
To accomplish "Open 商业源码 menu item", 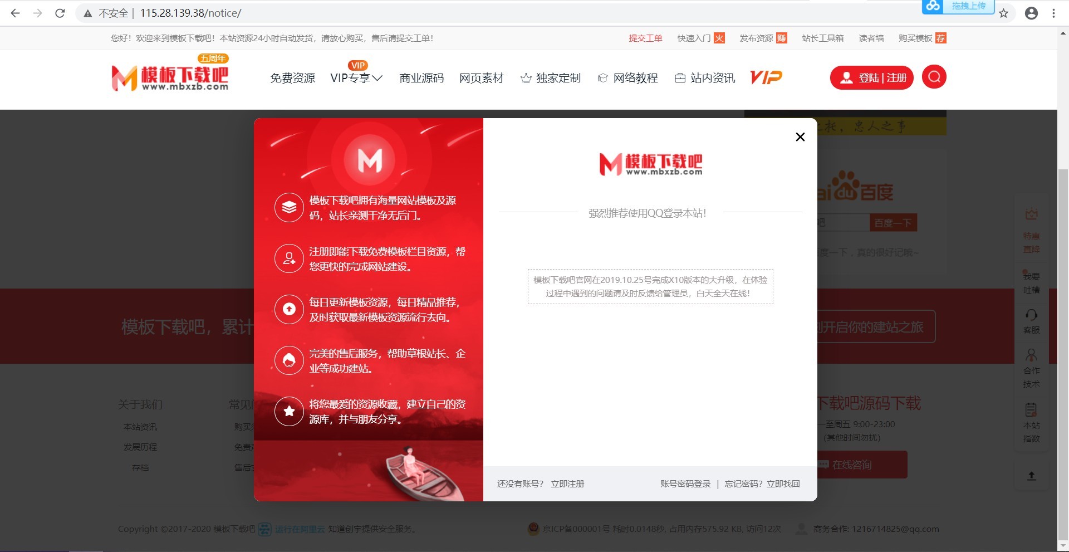I will [421, 78].
